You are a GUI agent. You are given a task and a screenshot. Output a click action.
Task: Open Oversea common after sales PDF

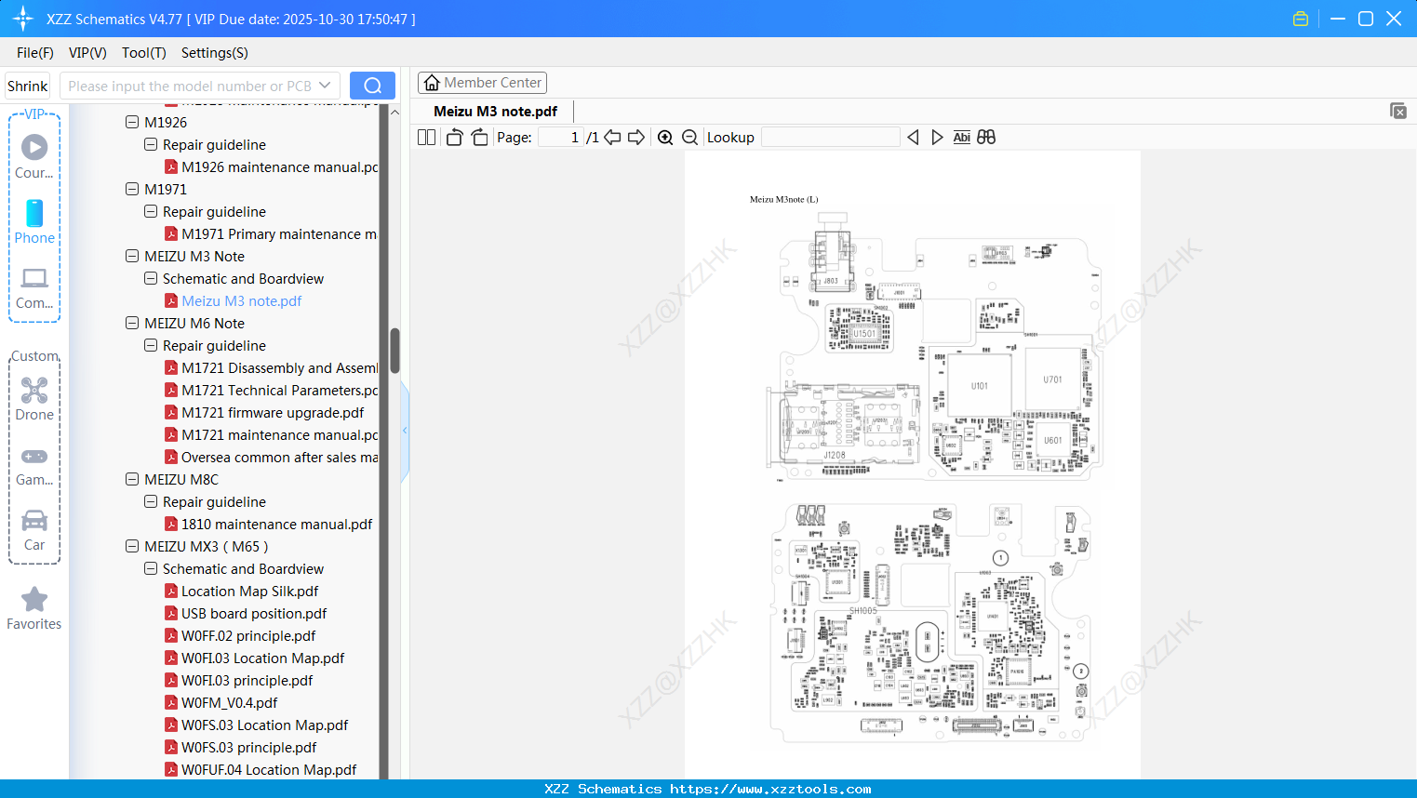click(x=272, y=458)
